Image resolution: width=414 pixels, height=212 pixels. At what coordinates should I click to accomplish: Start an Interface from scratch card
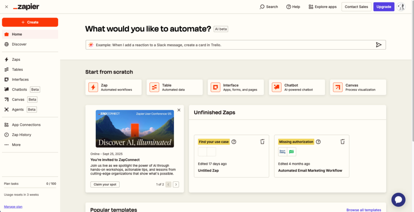236,87
